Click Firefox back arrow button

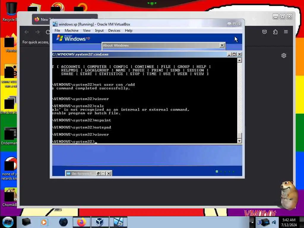pos(26,32)
